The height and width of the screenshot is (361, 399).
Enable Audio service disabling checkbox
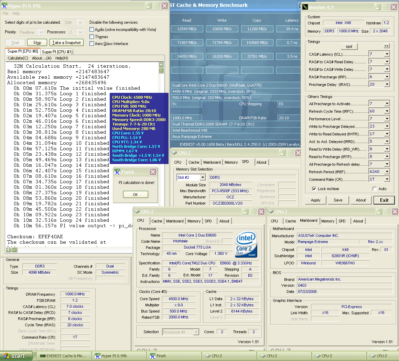[x=92, y=30]
